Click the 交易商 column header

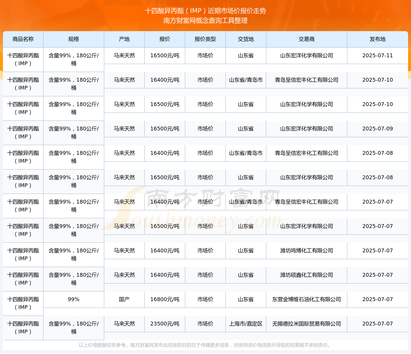click(x=307, y=39)
